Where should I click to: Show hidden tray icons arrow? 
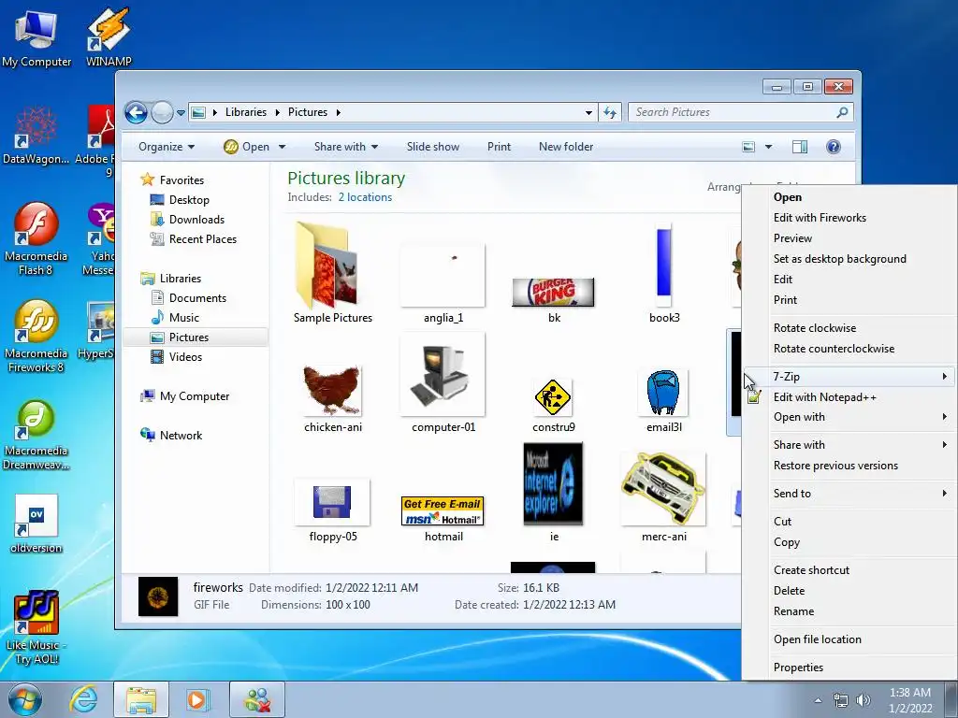pyautogui.click(x=818, y=700)
